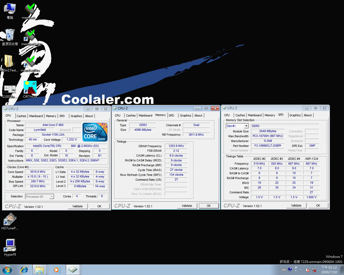Click the 'XMP-1334' timings column header

311,159
